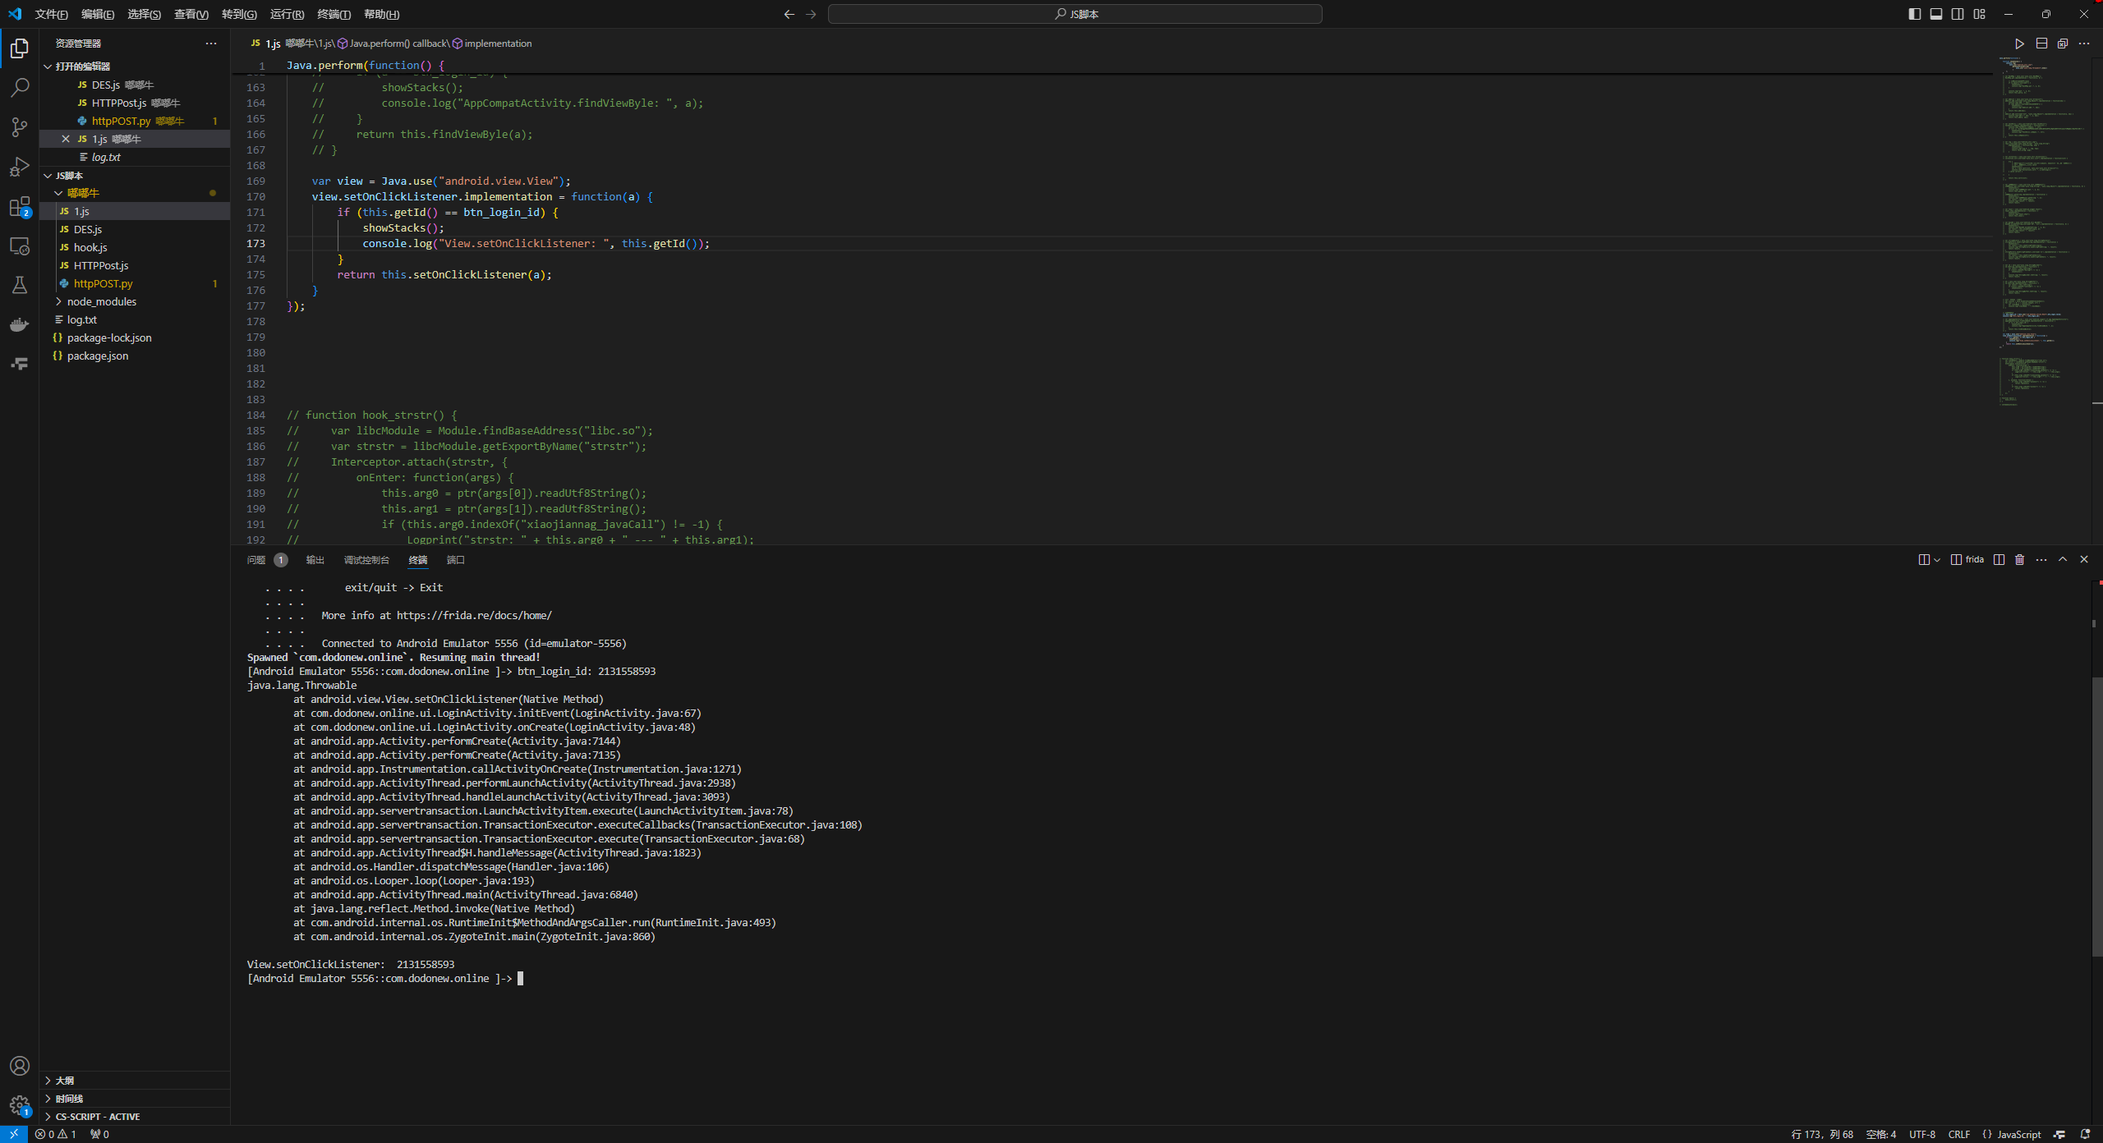2103x1143 pixels.
Task: Open the Search view in activity bar
Action: point(20,87)
